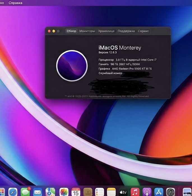Click the Версия 12.6.3 version text
Viewport: 192px width, 196px height.
(108, 52)
